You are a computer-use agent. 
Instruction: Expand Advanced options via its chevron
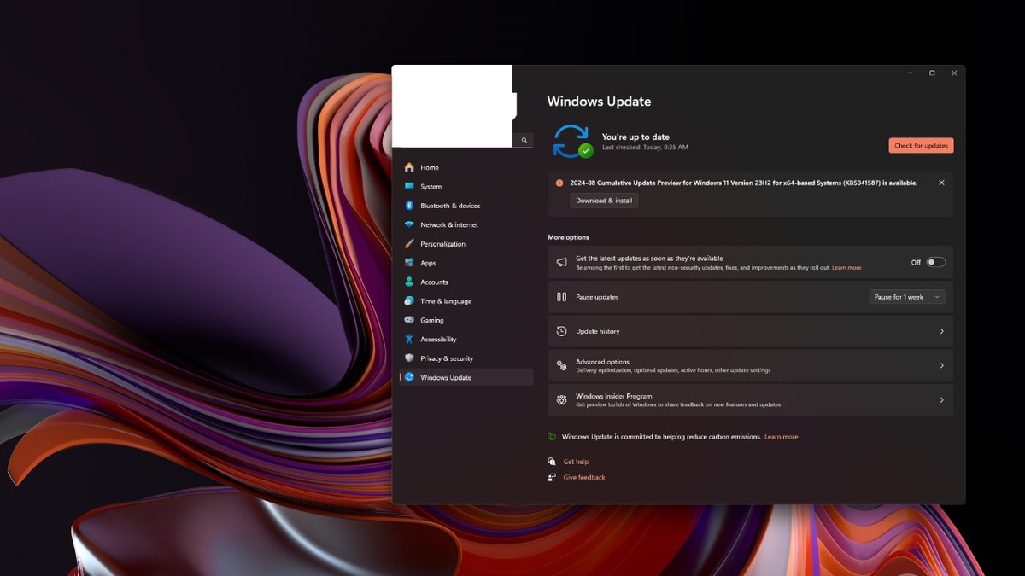click(942, 365)
